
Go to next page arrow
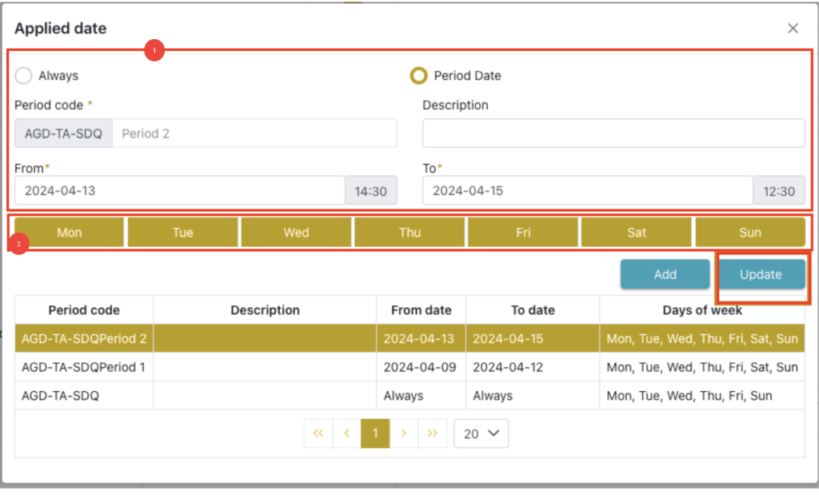pos(404,433)
